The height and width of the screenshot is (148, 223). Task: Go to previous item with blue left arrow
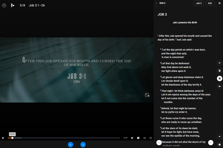tap(70, 145)
